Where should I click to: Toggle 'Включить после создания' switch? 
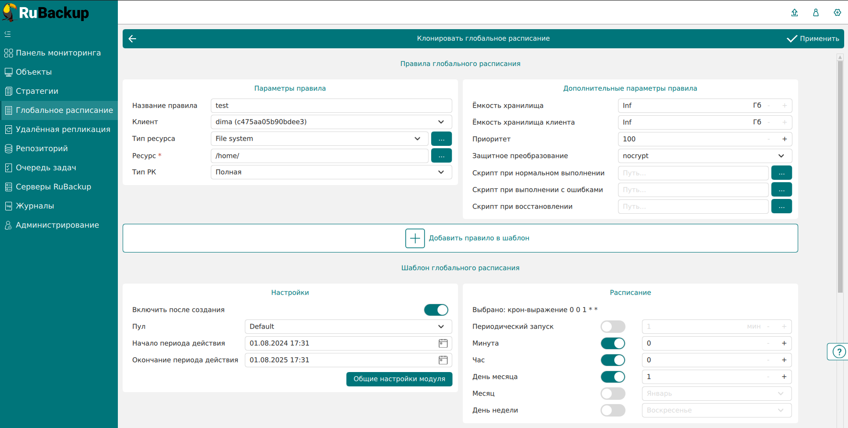pyautogui.click(x=436, y=310)
